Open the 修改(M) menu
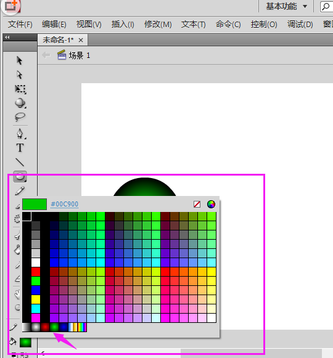 (158, 24)
